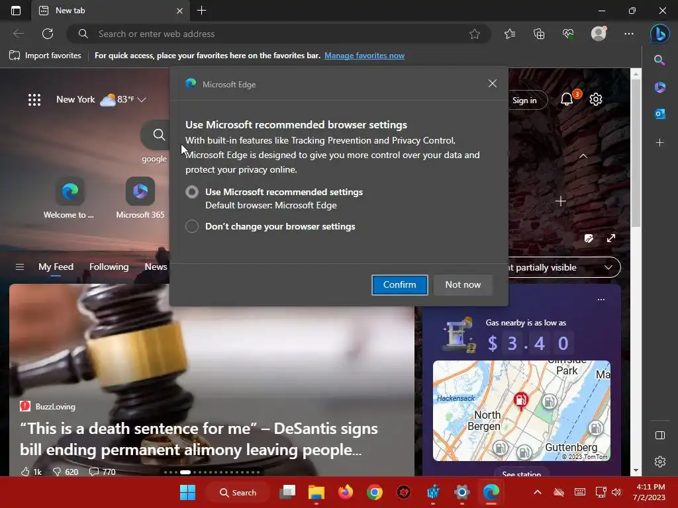
Task: Open the app launcher grid icon
Action: 34,100
